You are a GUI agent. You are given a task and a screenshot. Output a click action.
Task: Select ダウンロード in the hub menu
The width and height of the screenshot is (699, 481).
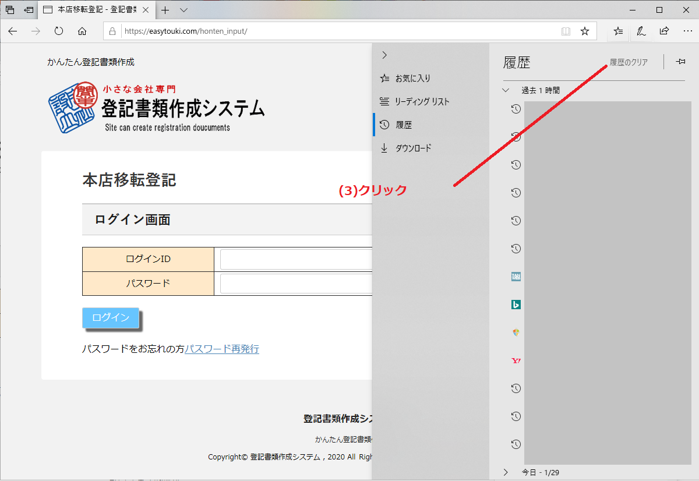(413, 148)
